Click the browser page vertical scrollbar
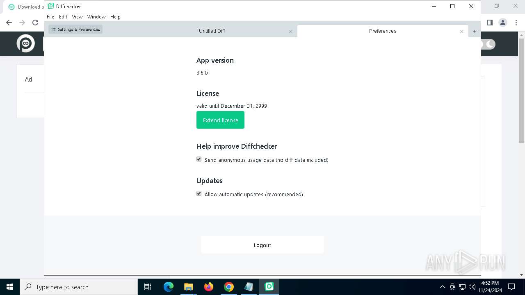Viewport: 525px width, 295px height. click(x=522, y=90)
